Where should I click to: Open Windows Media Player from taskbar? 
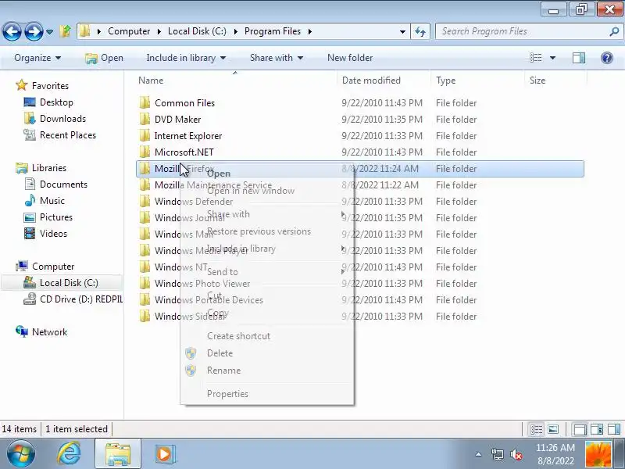coord(163,454)
